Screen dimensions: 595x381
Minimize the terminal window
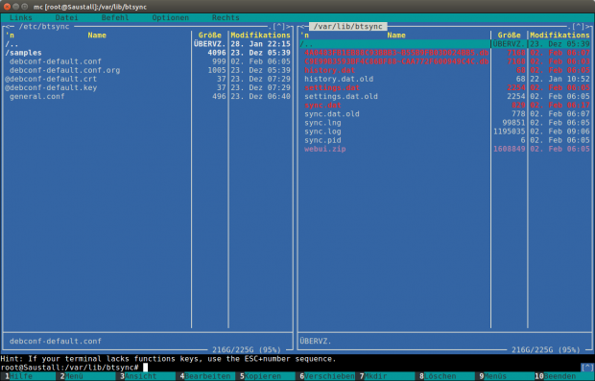pos(16,7)
